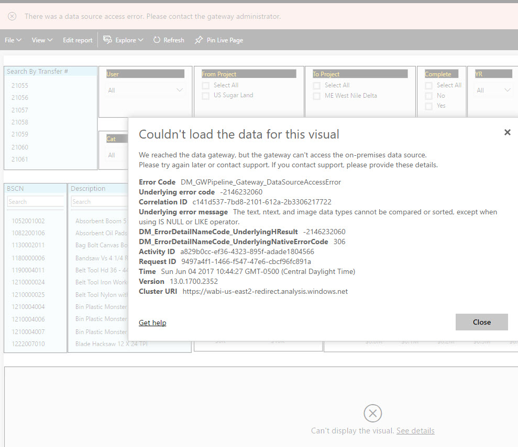Click the Correlation ID value text
The width and height of the screenshot is (518, 447).
click(x=262, y=202)
